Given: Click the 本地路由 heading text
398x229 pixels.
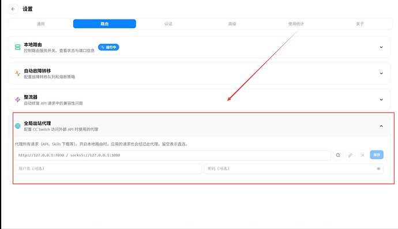Looking at the screenshot, I should [x=33, y=44].
